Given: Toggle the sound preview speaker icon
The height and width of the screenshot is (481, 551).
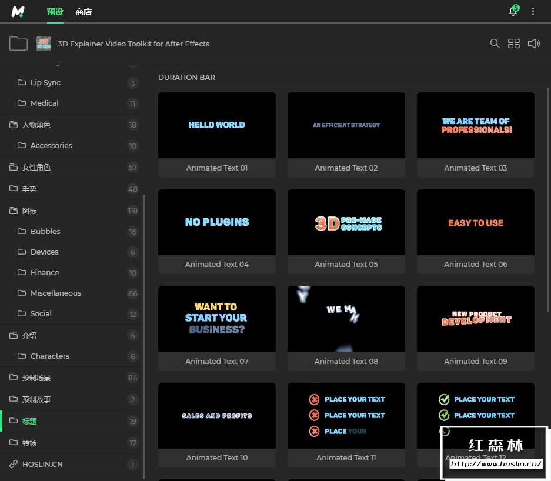Looking at the screenshot, I should [533, 44].
